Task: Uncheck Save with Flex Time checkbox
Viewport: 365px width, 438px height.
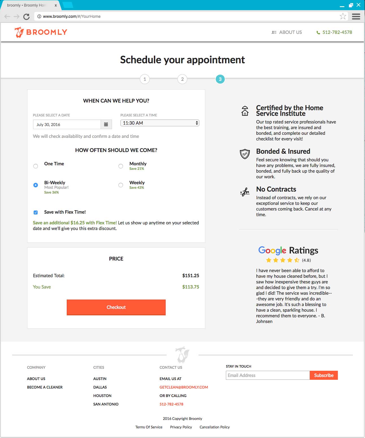Action: [36, 213]
